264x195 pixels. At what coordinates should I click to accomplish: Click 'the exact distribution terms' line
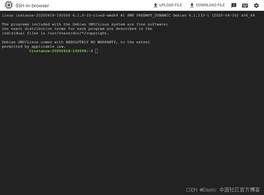(77, 29)
